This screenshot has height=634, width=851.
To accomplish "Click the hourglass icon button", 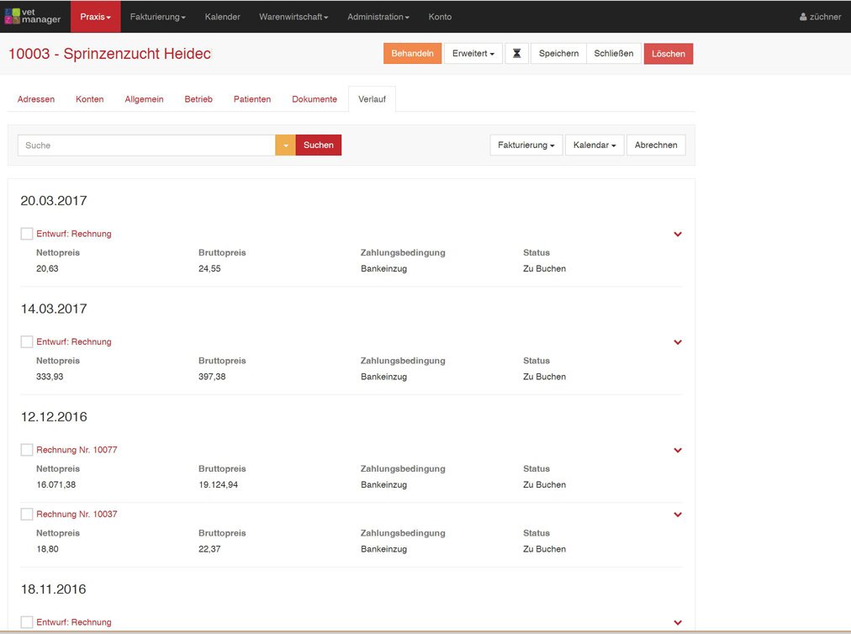I will tap(516, 54).
